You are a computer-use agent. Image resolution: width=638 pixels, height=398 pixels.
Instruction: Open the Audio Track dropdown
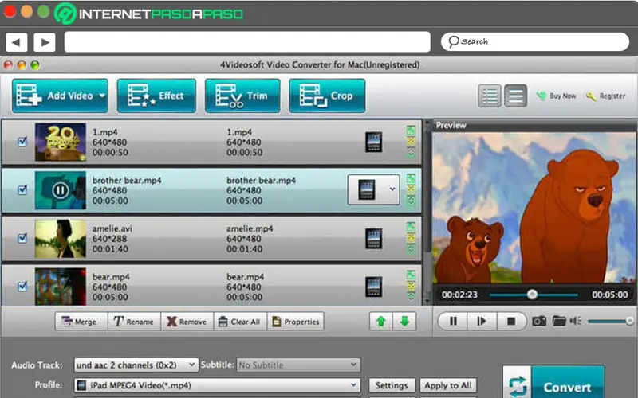(136, 365)
